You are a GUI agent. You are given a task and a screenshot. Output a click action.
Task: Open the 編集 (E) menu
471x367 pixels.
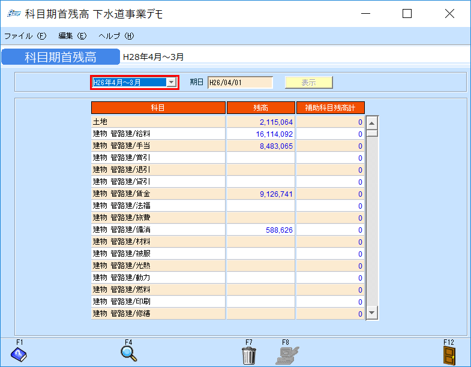(x=73, y=36)
